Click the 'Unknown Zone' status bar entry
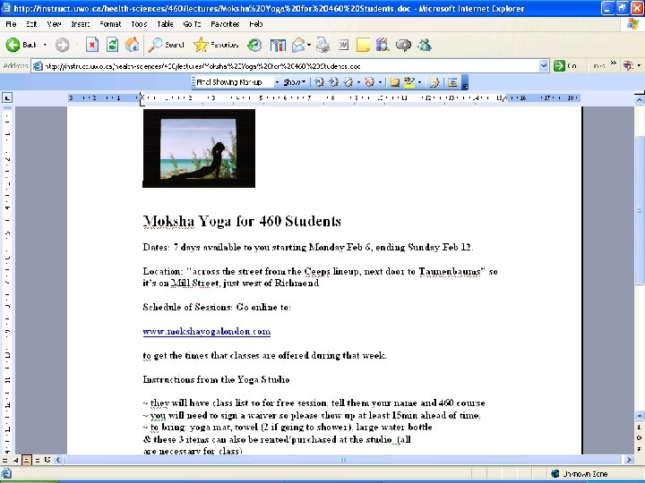The image size is (645, 483). point(580,473)
